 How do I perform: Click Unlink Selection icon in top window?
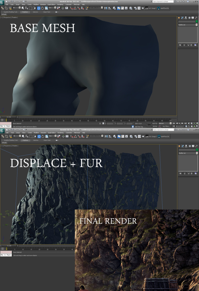point(6,8)
